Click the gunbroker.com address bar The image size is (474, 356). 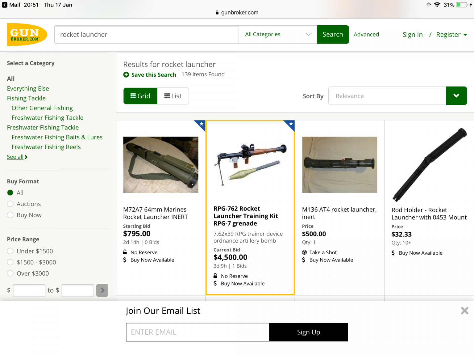(x=237, y=13)
